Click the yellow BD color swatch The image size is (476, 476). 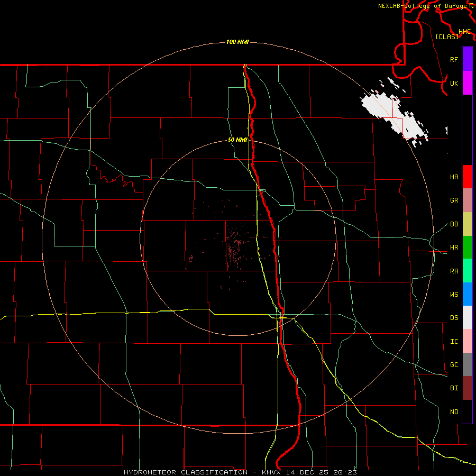pyautogui.click(x=467, y=224)
